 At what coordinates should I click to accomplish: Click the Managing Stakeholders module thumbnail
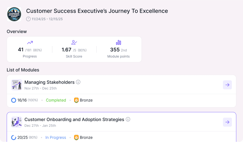pyautogui.click(x=17, y=85)
